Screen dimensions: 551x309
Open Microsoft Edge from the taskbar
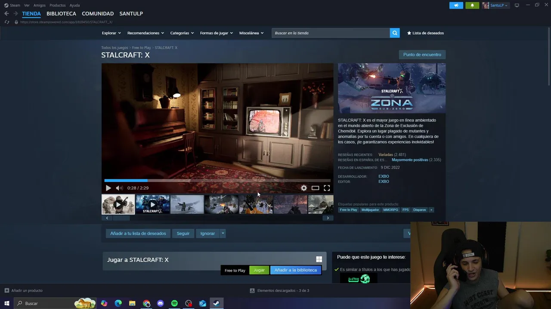[x=118, y=303]
